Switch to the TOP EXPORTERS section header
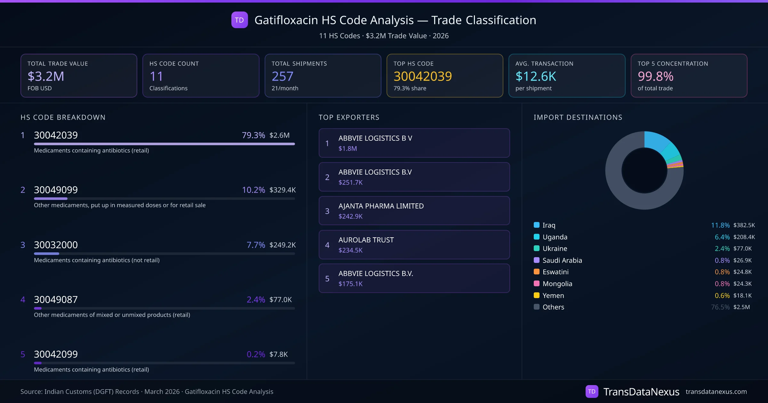Viewport: 768px width, 403px height. coord(349,117)
